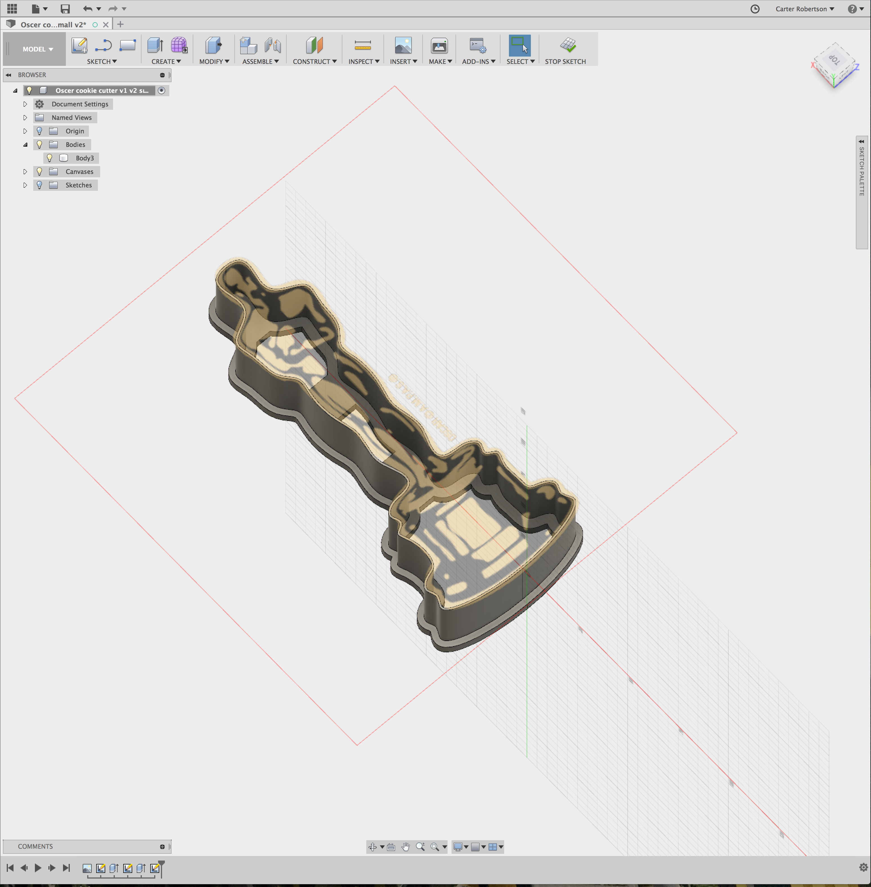Click the Window Select tool icon
The height and width of the screenshot is (887, 871).
520,45
